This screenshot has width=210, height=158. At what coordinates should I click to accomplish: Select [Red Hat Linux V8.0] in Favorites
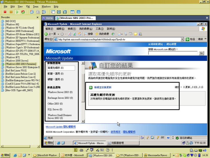(16, 71)
